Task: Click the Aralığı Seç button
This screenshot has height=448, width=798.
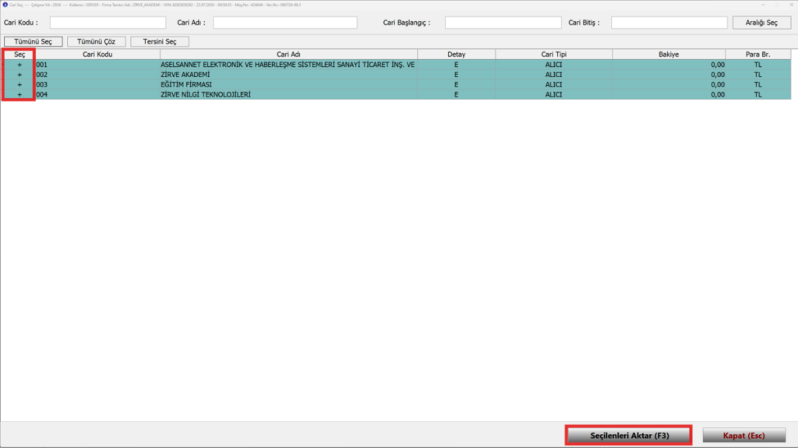Action: coord(761,23)
